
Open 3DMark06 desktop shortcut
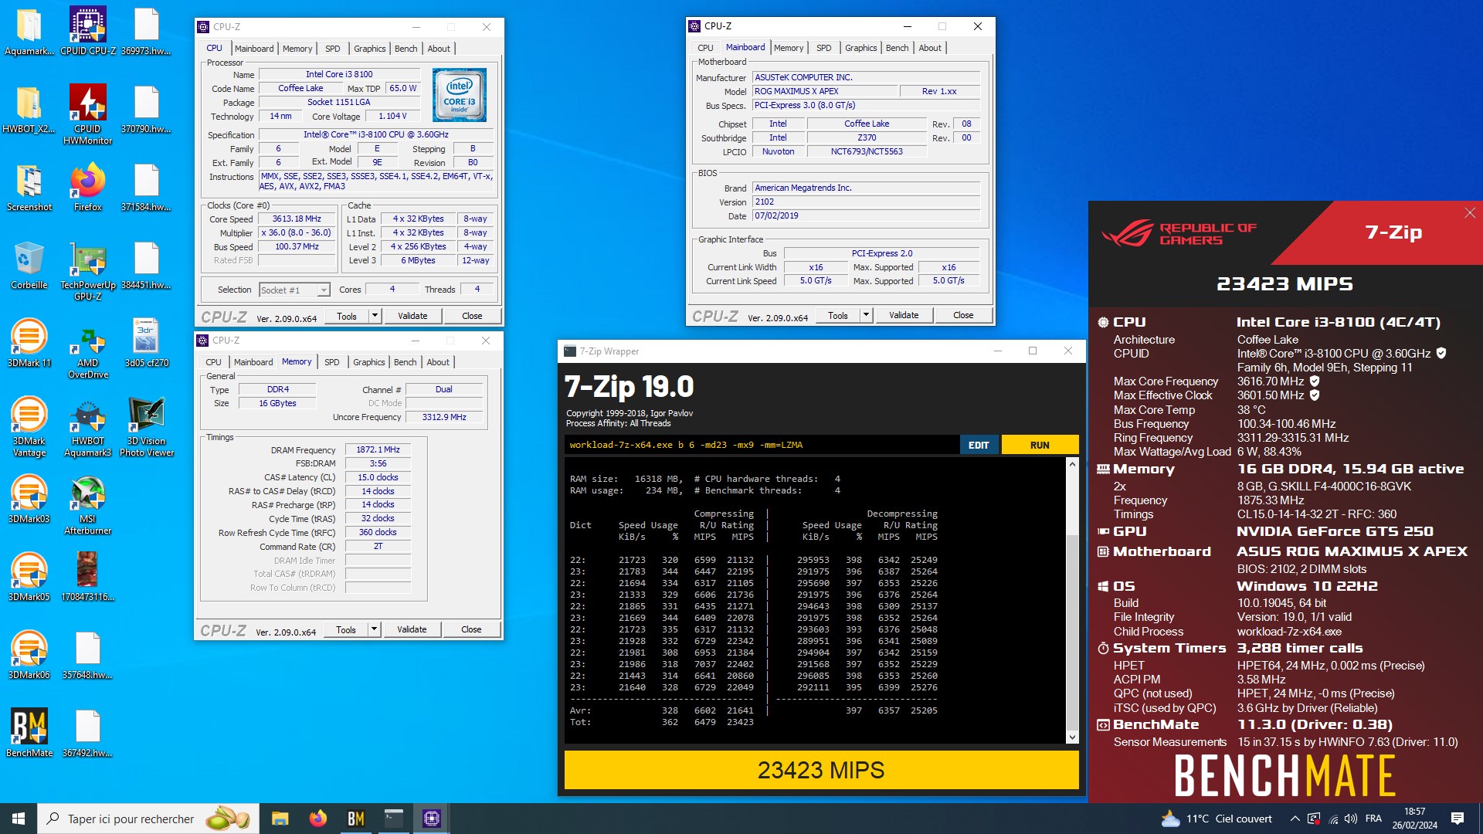(x=29, y=656)
